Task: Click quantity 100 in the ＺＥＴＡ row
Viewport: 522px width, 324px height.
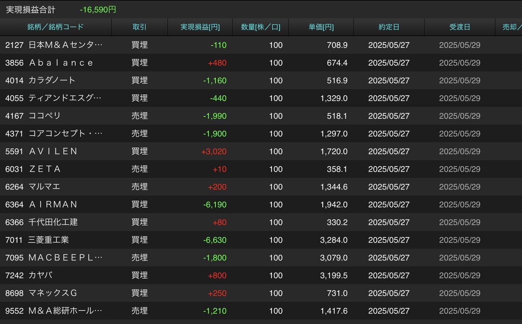Action: pyautogui.click(x=276, y=169)
